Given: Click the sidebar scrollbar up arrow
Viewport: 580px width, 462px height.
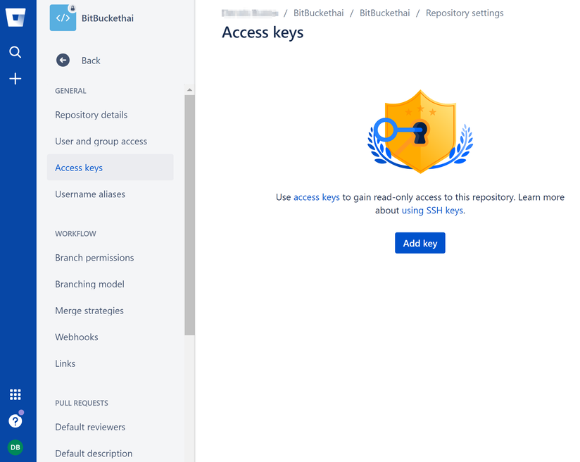Looking at the screenshot, I should [x=189, y=89].
